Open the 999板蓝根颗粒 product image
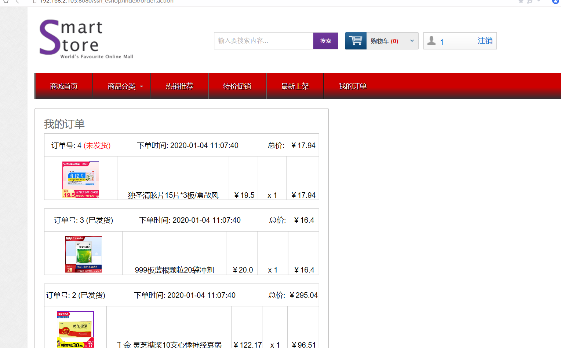 [83, 254]
